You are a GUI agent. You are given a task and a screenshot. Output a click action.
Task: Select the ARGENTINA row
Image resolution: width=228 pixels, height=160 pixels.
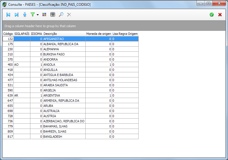(64, 95)
